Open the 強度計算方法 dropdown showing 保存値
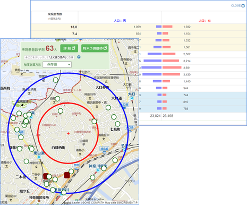The width and height of the screenshot is (247, 205). [x=57, y=64]
